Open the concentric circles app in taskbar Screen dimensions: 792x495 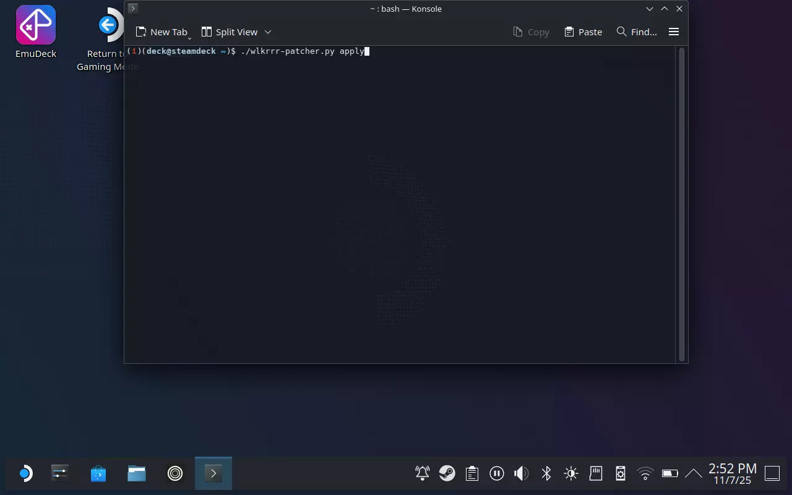175,474
